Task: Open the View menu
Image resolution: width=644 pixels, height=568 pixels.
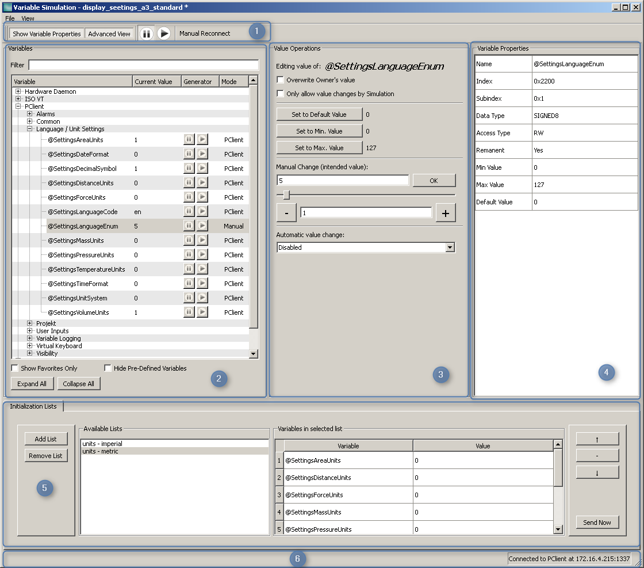Action: 27,18
